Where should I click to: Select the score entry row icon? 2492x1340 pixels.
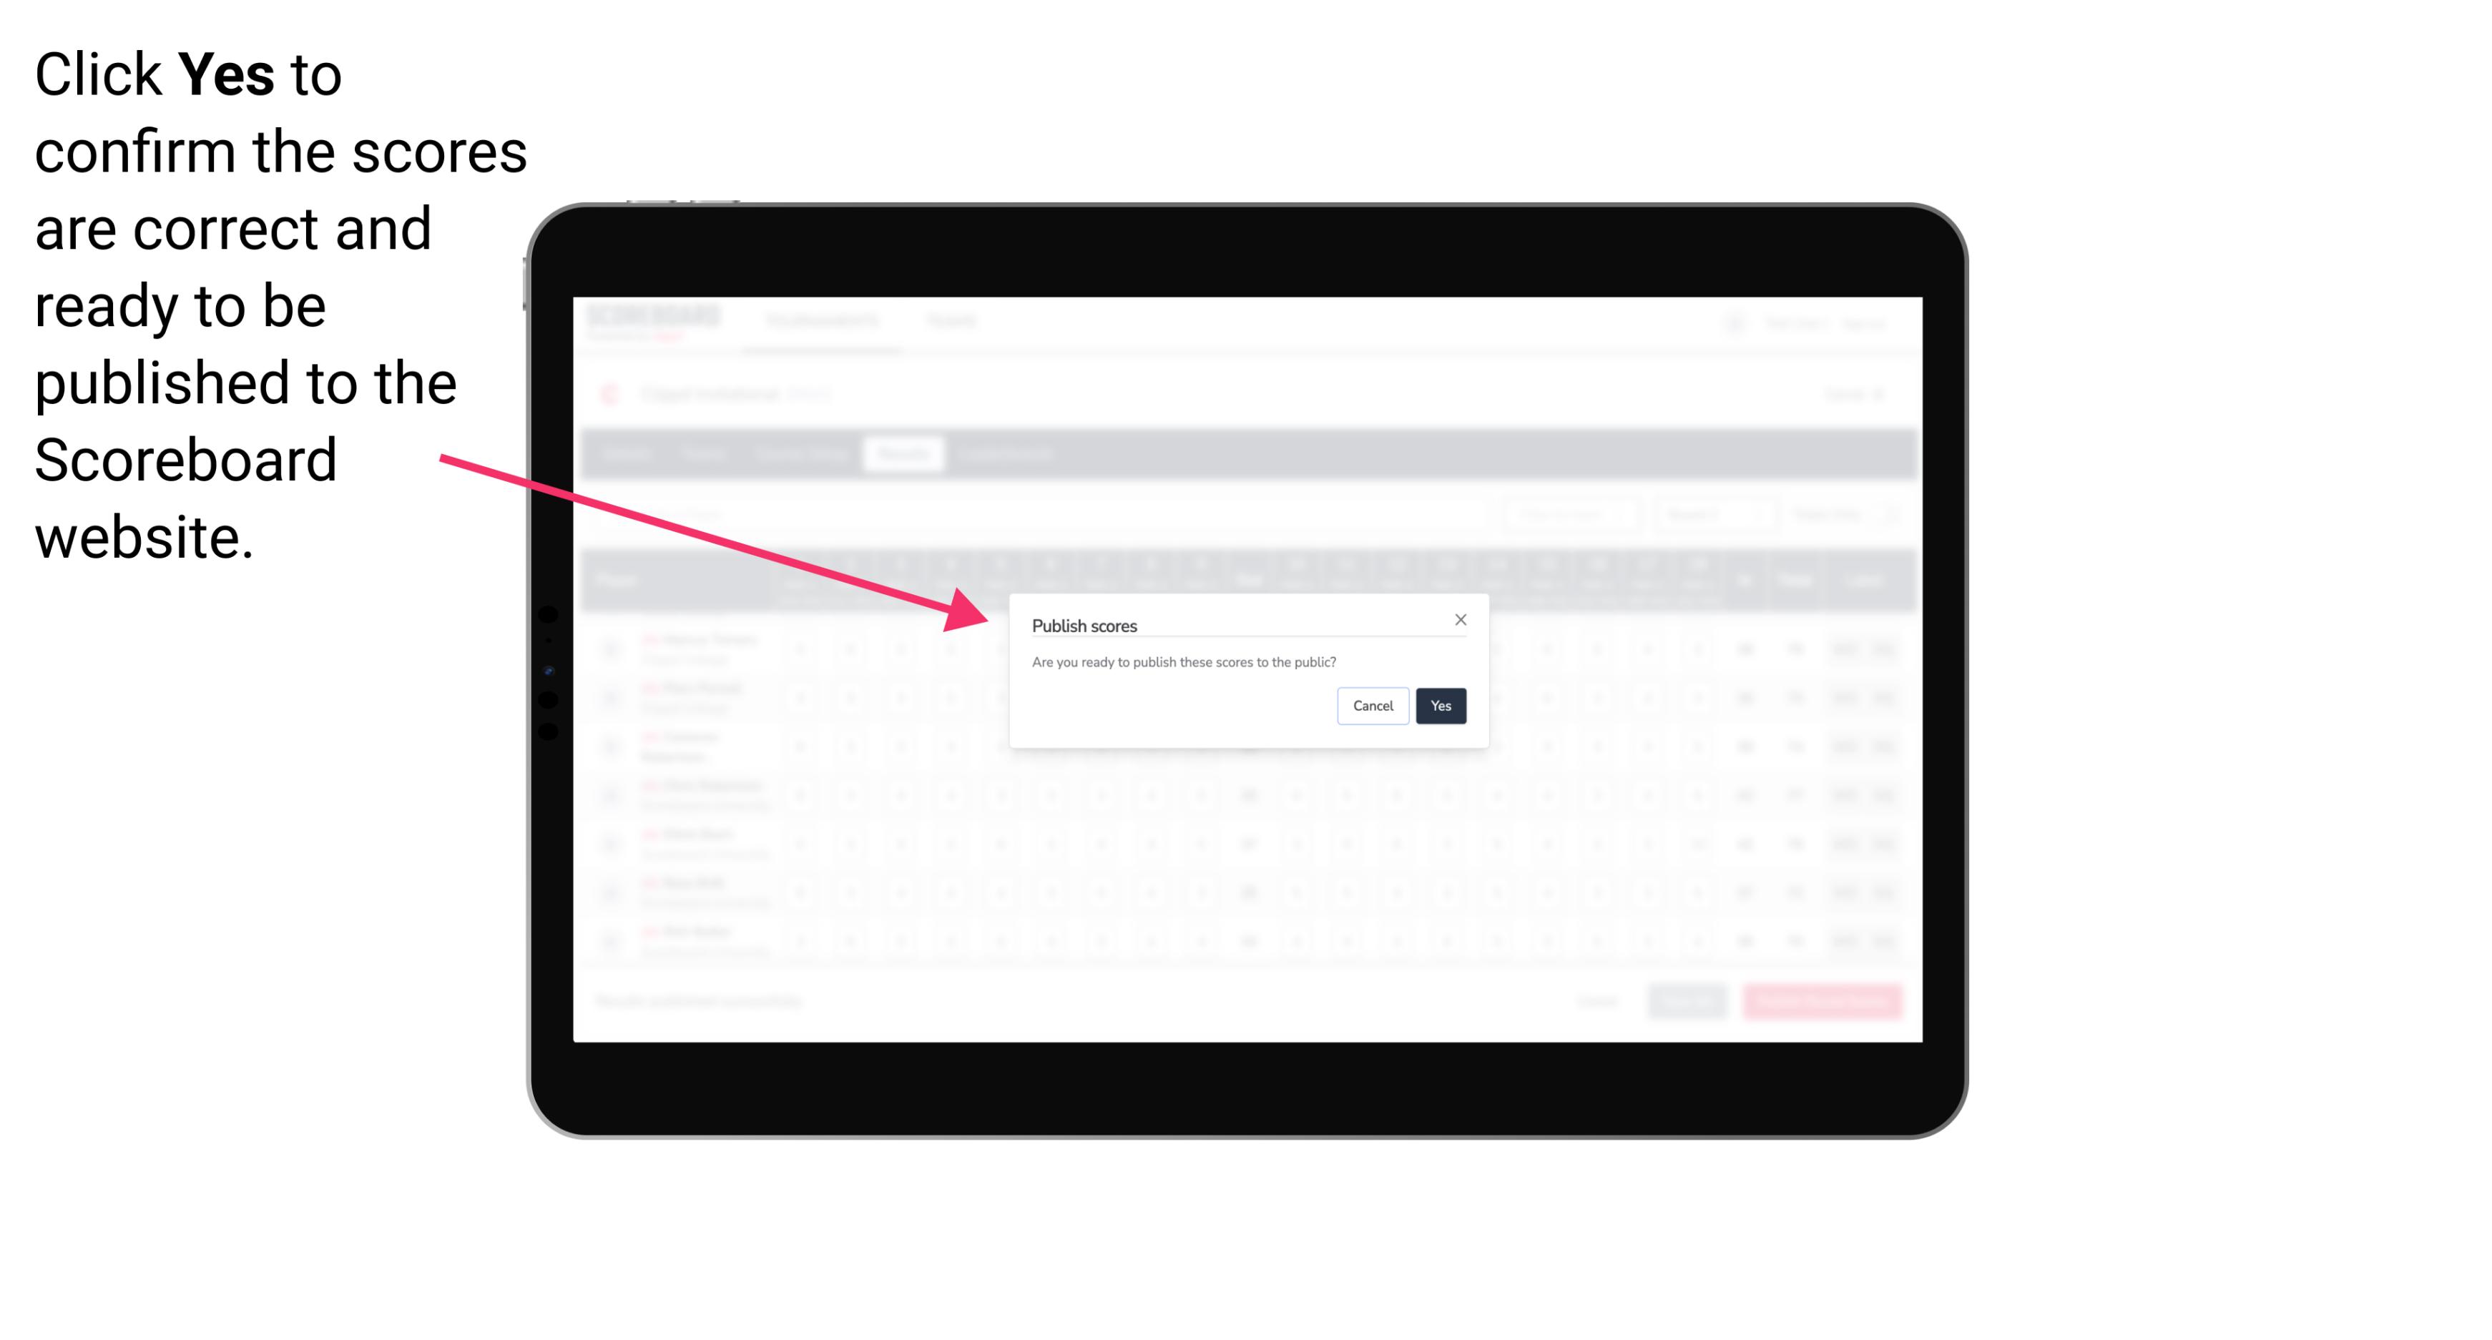click(612, 649)
